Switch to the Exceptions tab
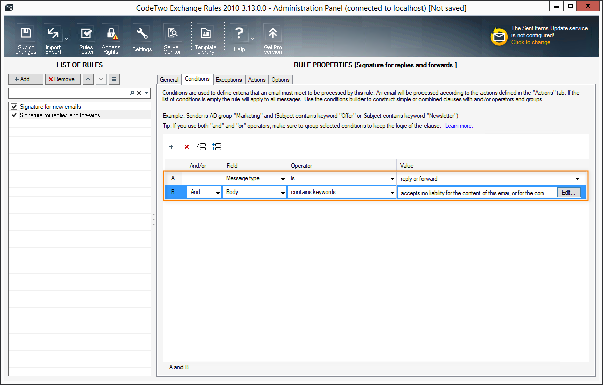 (x=229, y=79)
